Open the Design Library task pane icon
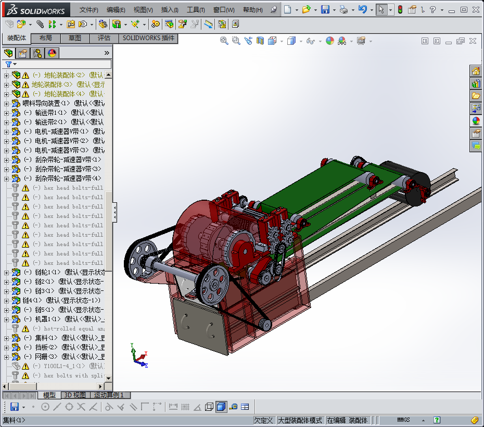484x427 pixels. tap(476, 83)
